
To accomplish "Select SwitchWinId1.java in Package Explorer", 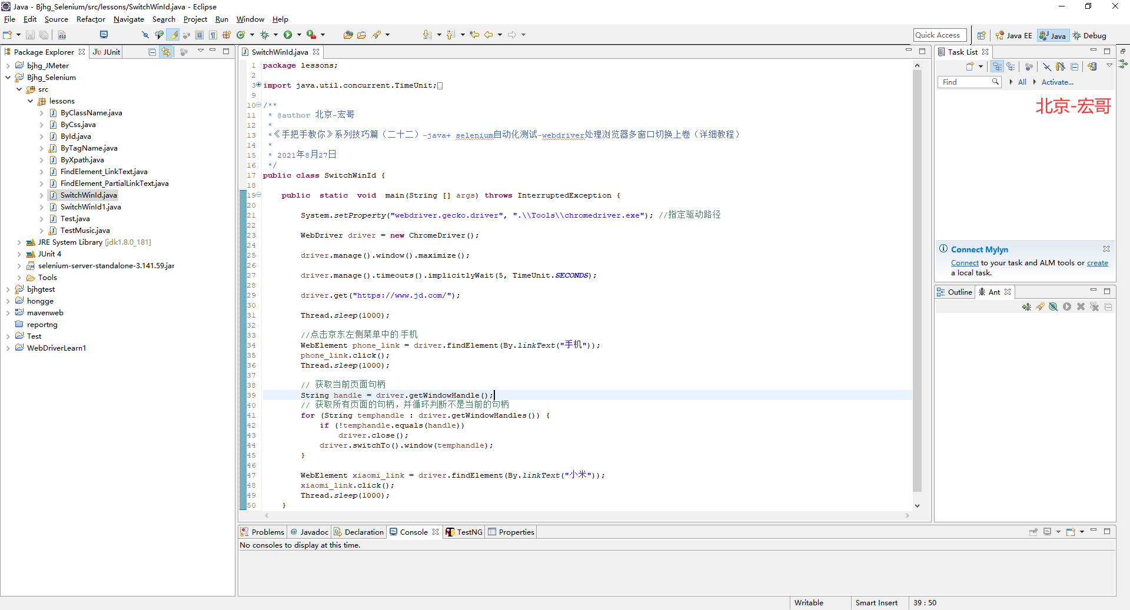I will click(90, 207).
